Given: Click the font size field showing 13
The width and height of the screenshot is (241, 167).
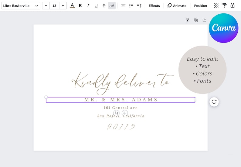Looking at the screenshot, I should click(54, 6).
